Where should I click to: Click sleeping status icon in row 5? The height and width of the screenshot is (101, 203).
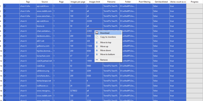[x=5, y=26]
